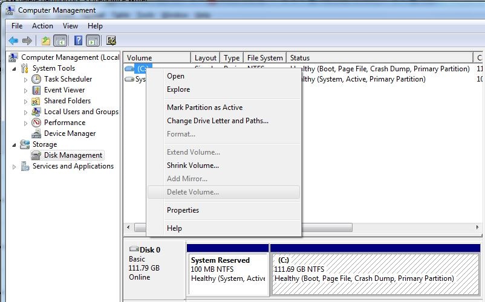Screen dimensions: 485x302
Task: Click the Computer Management title bar icon
Action: point(10,10)
